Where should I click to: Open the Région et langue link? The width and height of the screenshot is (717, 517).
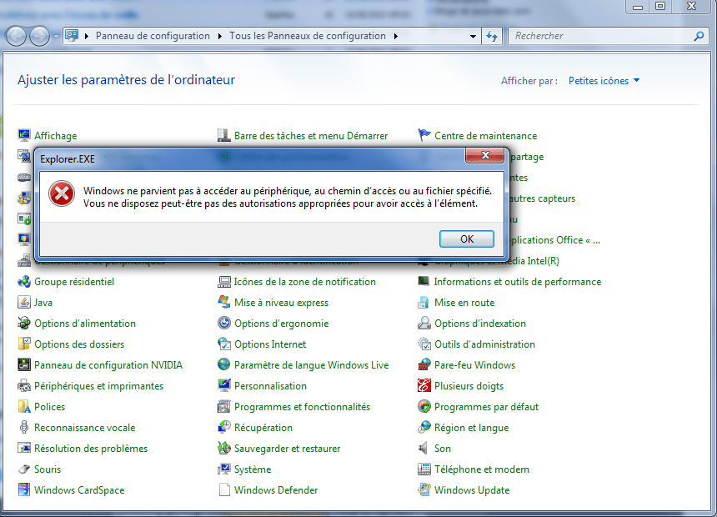(471, 427)
